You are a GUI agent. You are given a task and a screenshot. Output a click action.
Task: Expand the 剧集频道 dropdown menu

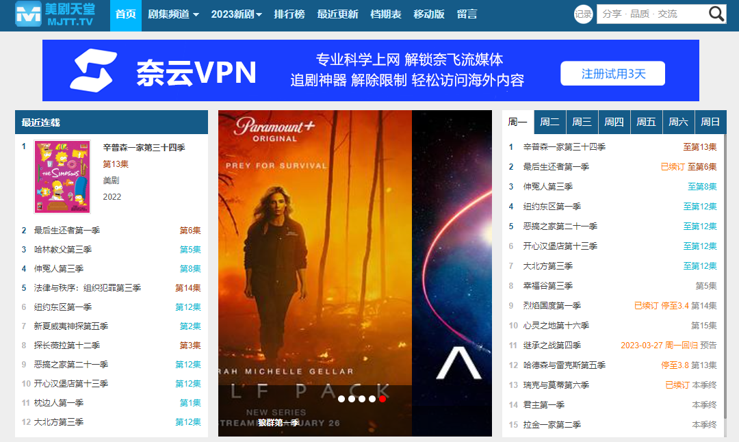173,14
